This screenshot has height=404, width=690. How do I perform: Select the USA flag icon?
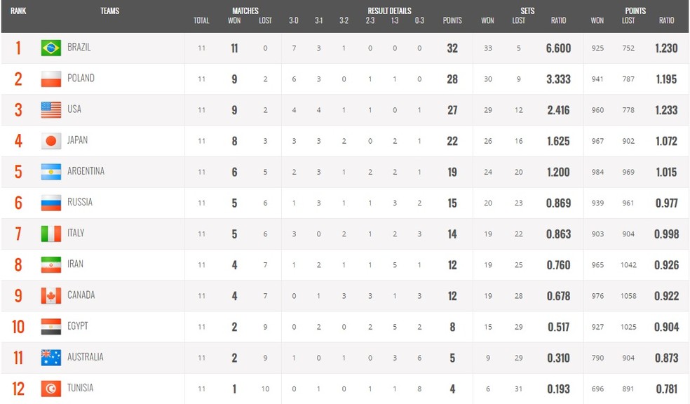click(51, 110)
